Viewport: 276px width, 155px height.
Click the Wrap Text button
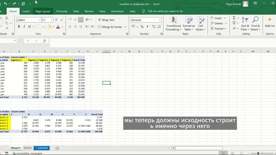[106, 20]
